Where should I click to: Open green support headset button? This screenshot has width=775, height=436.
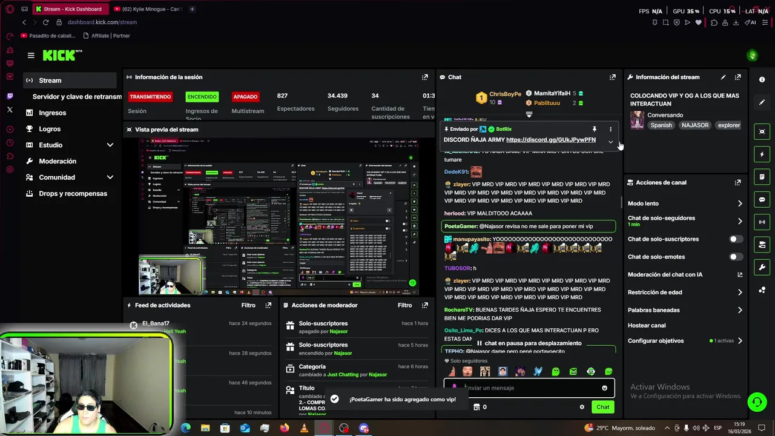point(756,401)
